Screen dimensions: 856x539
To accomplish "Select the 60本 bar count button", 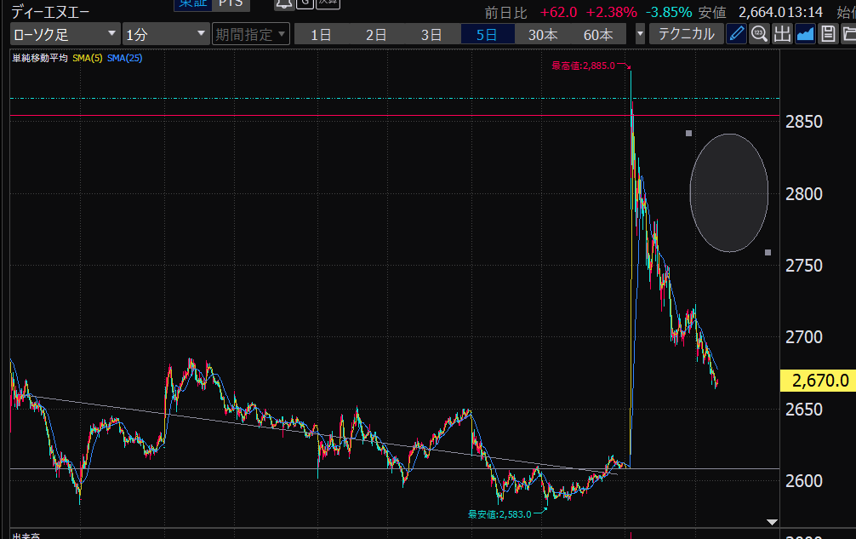I will [x=598, y=35].
